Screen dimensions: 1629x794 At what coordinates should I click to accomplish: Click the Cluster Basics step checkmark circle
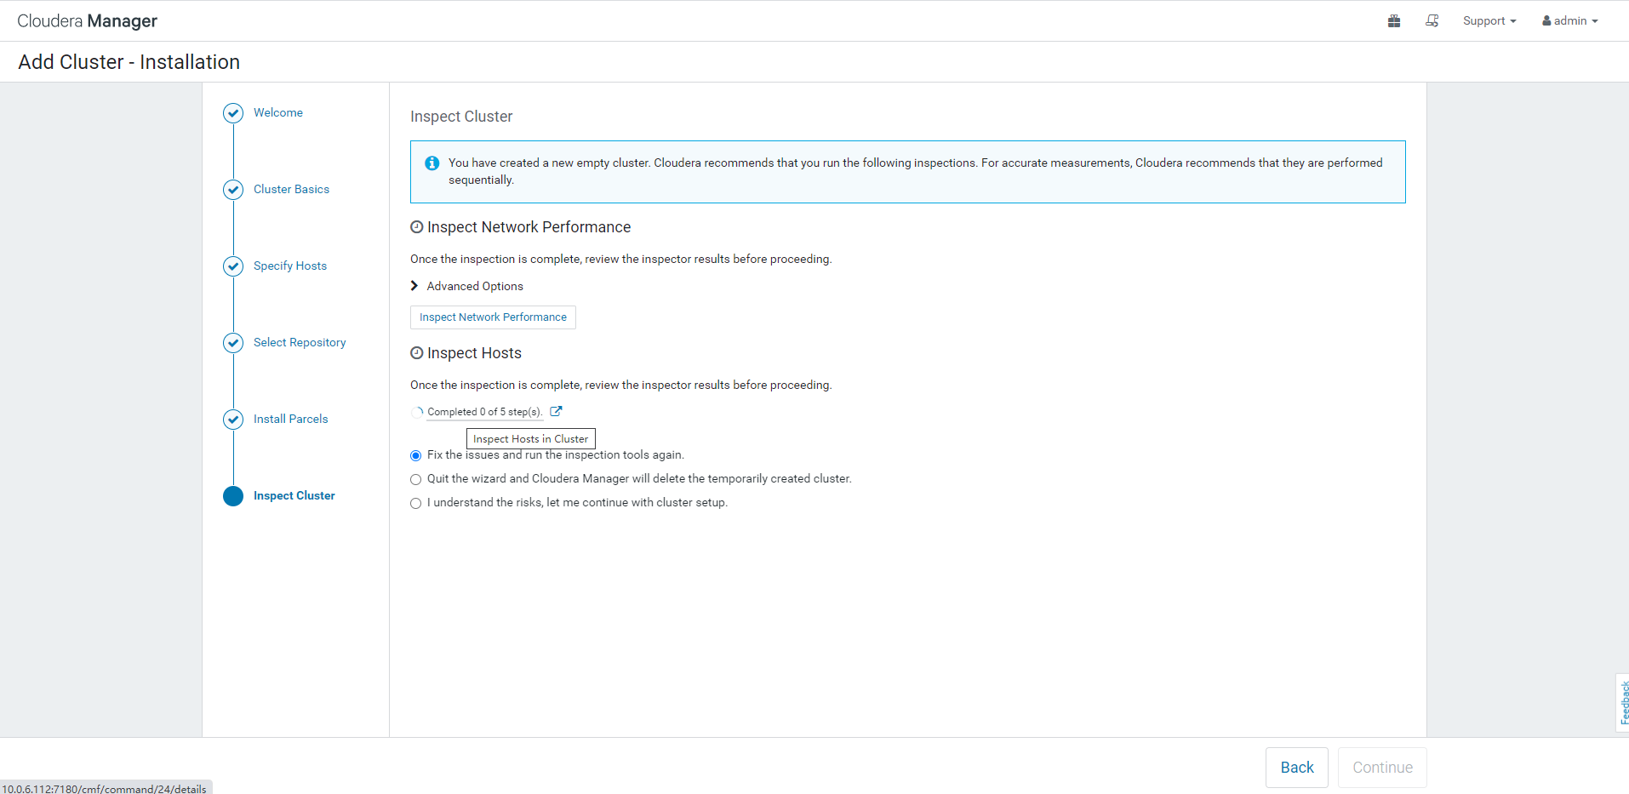point(233,190)
